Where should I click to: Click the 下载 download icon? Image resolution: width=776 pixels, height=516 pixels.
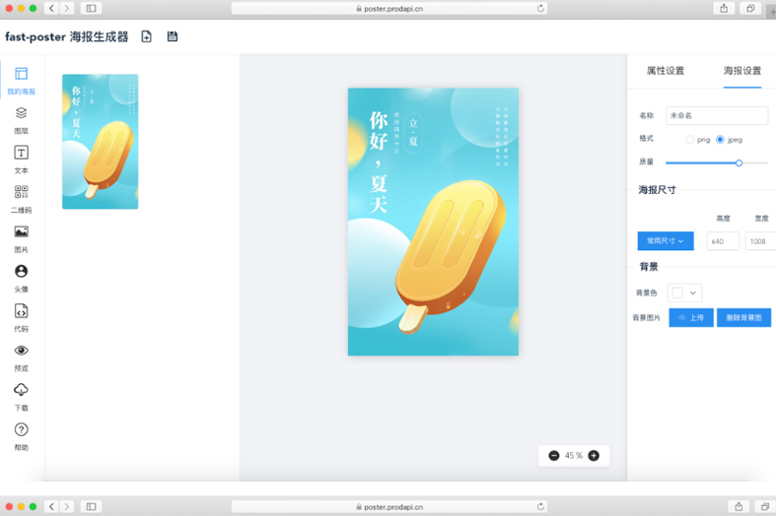[x=21, y=390]
